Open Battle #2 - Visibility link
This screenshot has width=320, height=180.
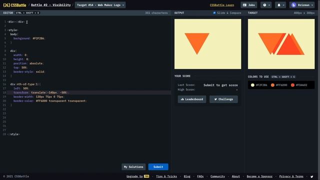(51, 5)
